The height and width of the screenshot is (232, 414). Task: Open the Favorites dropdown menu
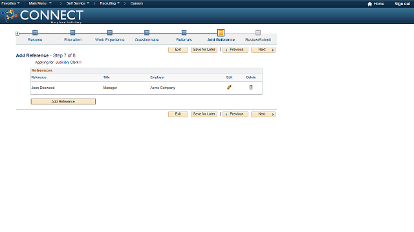(x=10, y=3)
